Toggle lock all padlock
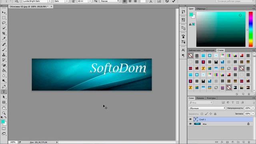256x144 pixels. (x=215, y=114)
